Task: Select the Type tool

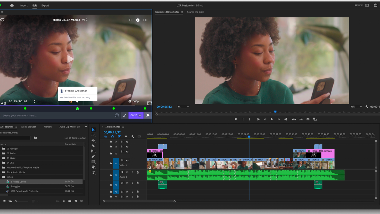Action: (x=93, y=172)
